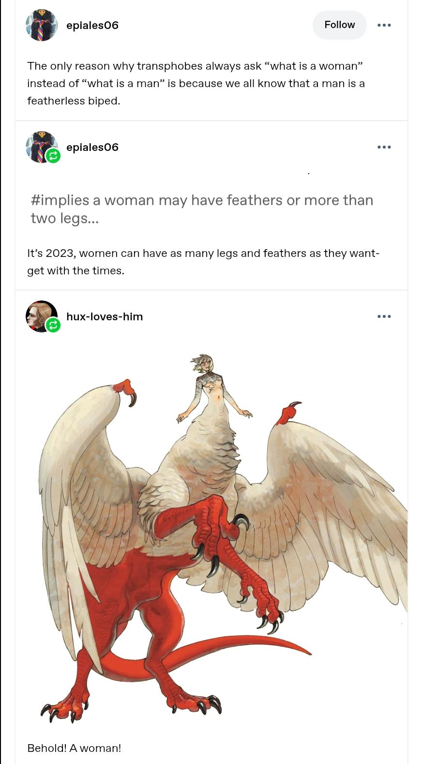Screen dimensions: 421x764
Task: Open options menu on epiales06's reblog
Action: pyautogui.click(x=384, y=147)
